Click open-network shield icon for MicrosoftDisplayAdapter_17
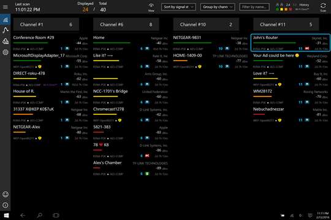The image size is (331, 220). (x=40, y=67)
